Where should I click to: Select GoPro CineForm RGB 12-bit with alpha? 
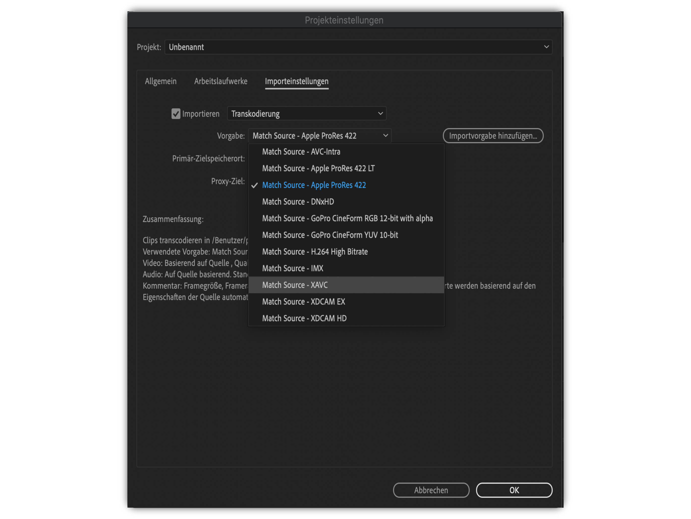(347, 219)
